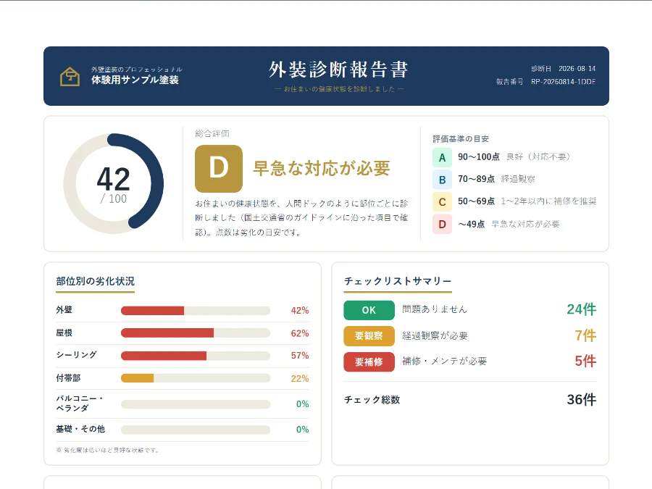Click the 7件 count
652x489 pixels.
coord(585,335)
